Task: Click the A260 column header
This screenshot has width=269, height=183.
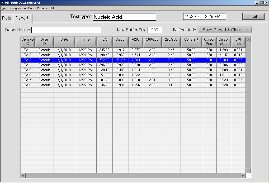Action: click(120, 42)
